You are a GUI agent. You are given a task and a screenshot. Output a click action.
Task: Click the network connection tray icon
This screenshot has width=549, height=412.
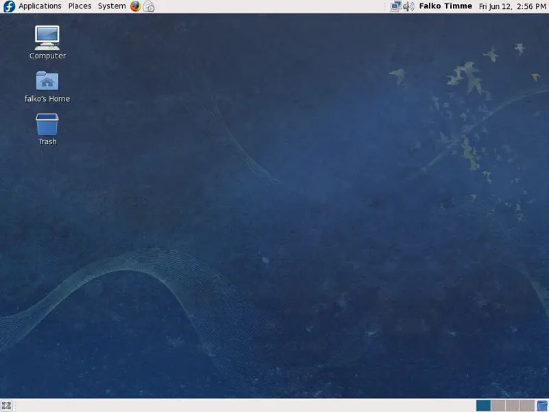tap(396, 6)
